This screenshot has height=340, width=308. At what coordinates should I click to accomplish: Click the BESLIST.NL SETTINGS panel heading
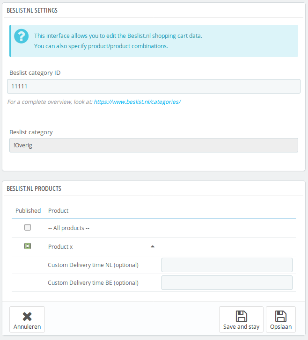pos(32,10)
